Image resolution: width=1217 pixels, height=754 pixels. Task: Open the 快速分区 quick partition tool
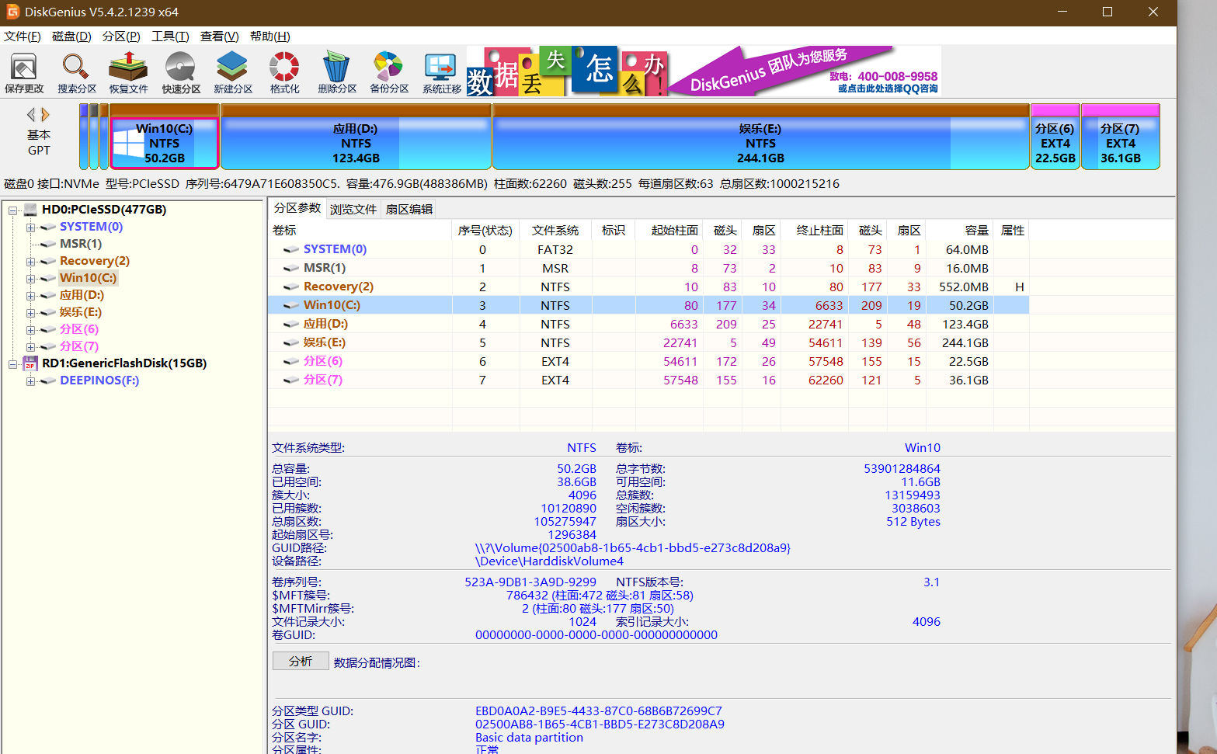tap(181, 73)
